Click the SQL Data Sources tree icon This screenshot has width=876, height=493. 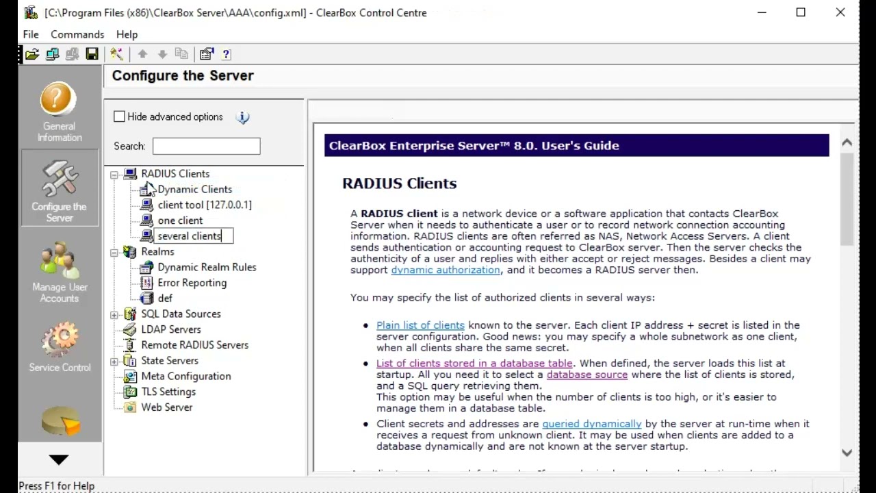click(129, 314)
